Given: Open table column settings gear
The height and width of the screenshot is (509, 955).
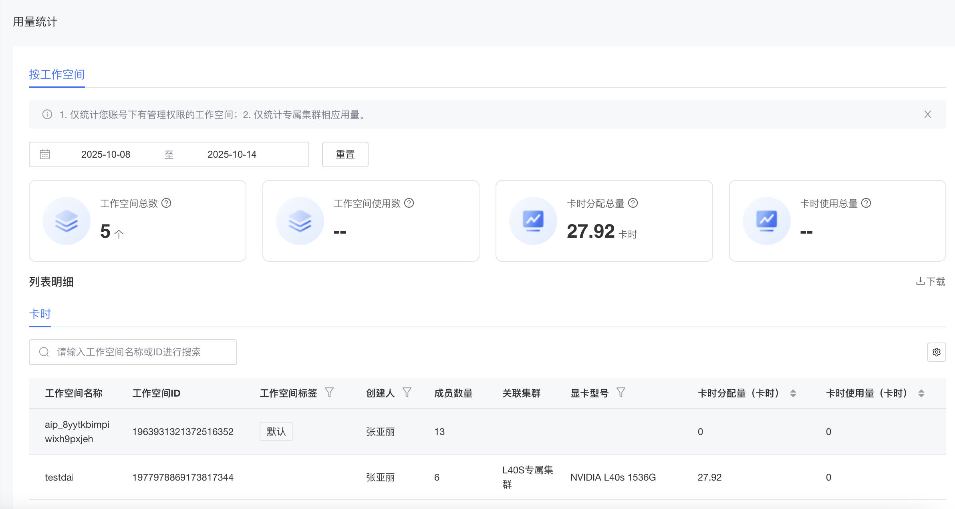Looking at the screenshot, I should coord(936,352).
